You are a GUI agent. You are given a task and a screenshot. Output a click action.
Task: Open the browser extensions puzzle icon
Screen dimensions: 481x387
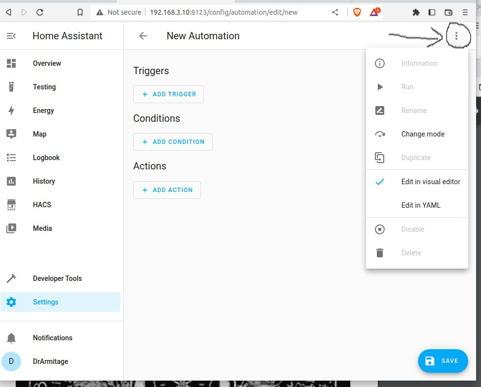click(416, 12)
